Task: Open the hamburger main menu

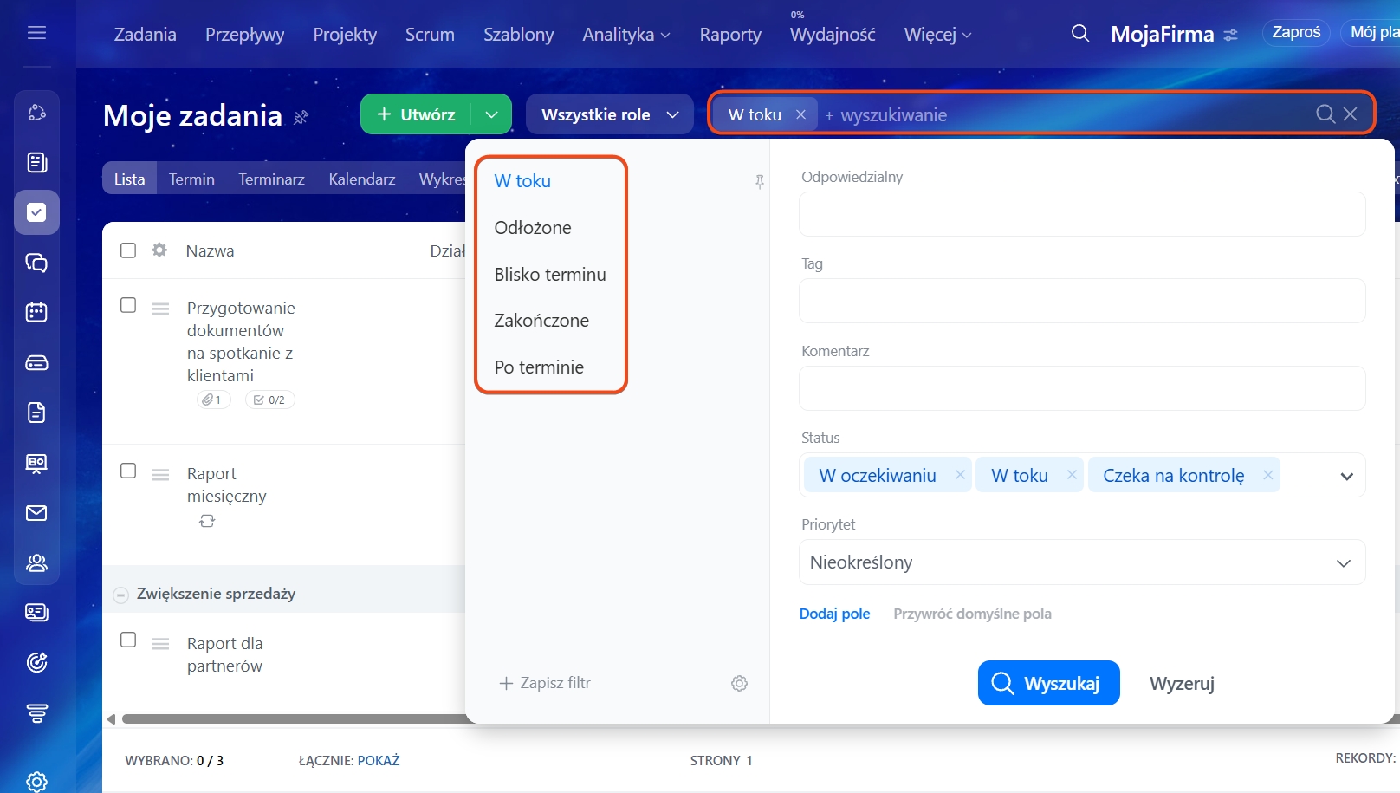Action: (36, 33)
